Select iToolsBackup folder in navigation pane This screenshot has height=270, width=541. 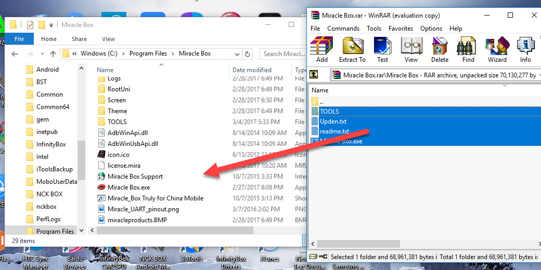49,169
